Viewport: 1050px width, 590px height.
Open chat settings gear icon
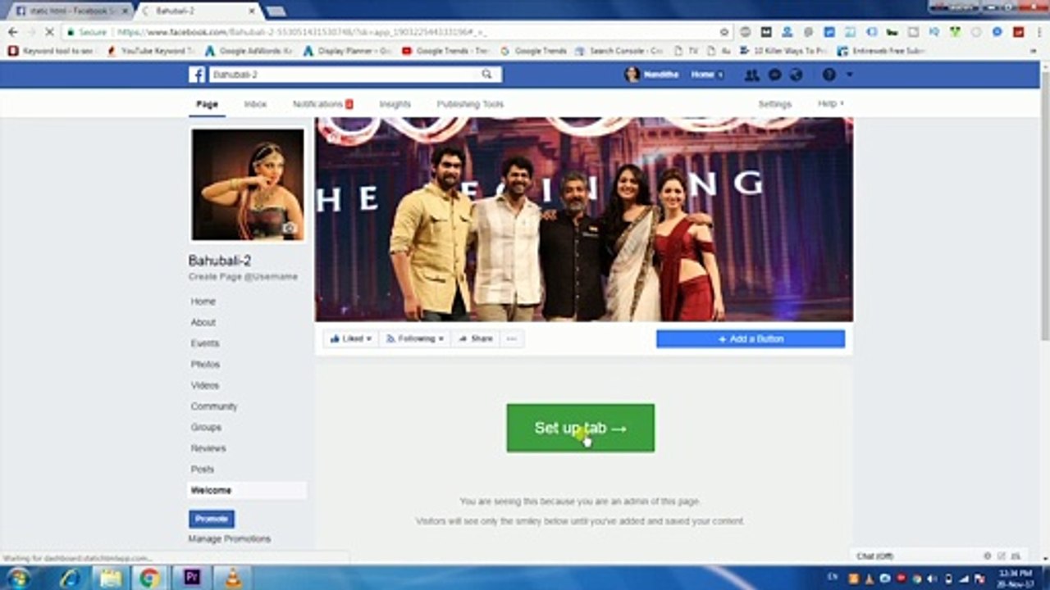pos(987,556)
